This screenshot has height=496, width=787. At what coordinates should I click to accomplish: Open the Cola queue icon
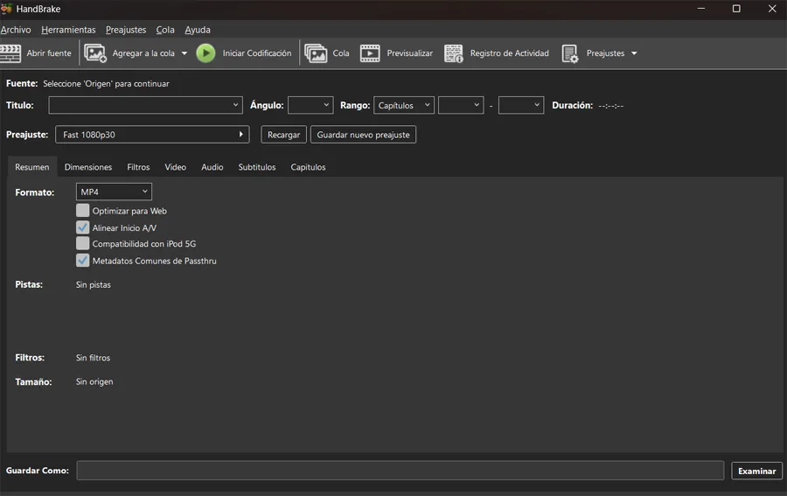tap(316, 53)
